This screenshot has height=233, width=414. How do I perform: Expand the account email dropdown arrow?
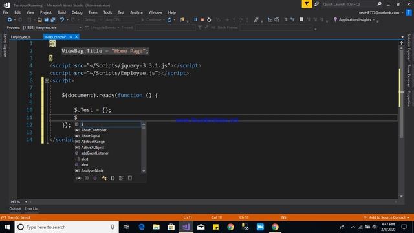[x=402, y=13]
